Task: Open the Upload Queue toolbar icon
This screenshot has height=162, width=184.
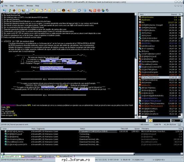Action: pyautogui.click(x=41, y=10)
